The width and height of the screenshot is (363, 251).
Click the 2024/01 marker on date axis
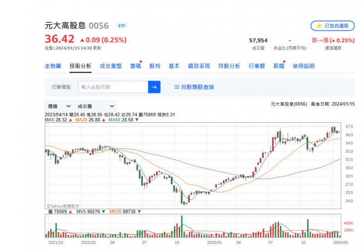[341, 242]
